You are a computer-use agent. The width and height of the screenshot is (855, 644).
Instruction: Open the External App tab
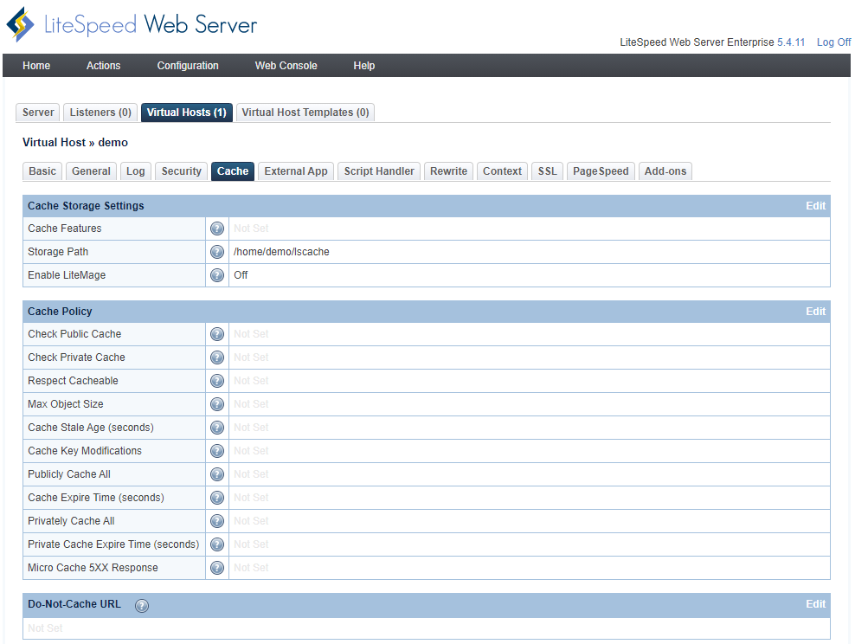click(x=296, y=171)
